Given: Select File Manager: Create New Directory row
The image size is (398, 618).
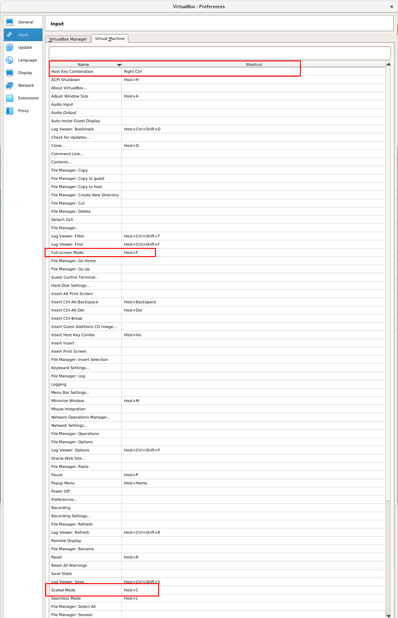Looking at the screenshot, I should (217, 195).
